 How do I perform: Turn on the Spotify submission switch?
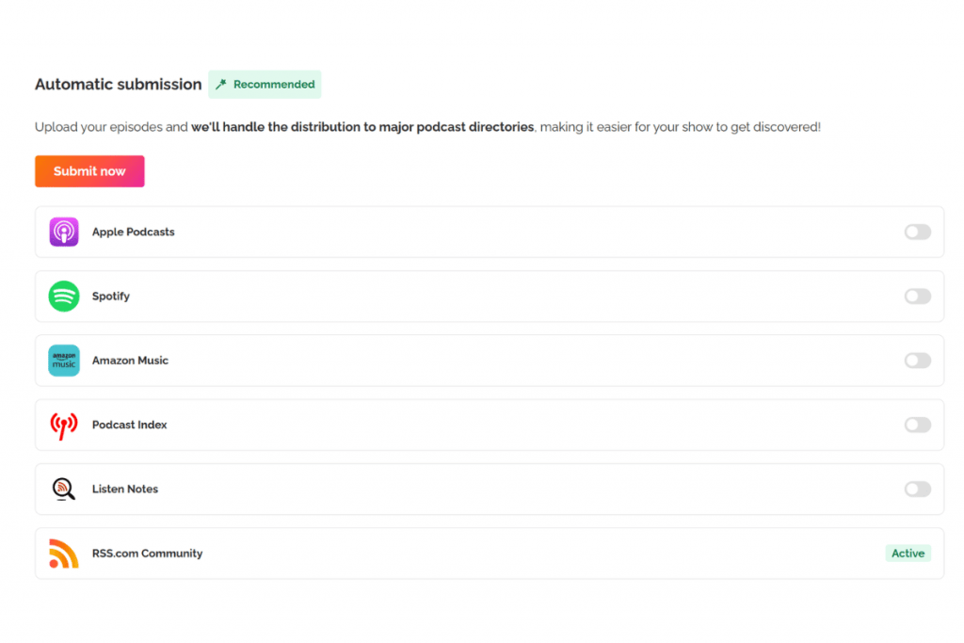(x=917, y=297)
